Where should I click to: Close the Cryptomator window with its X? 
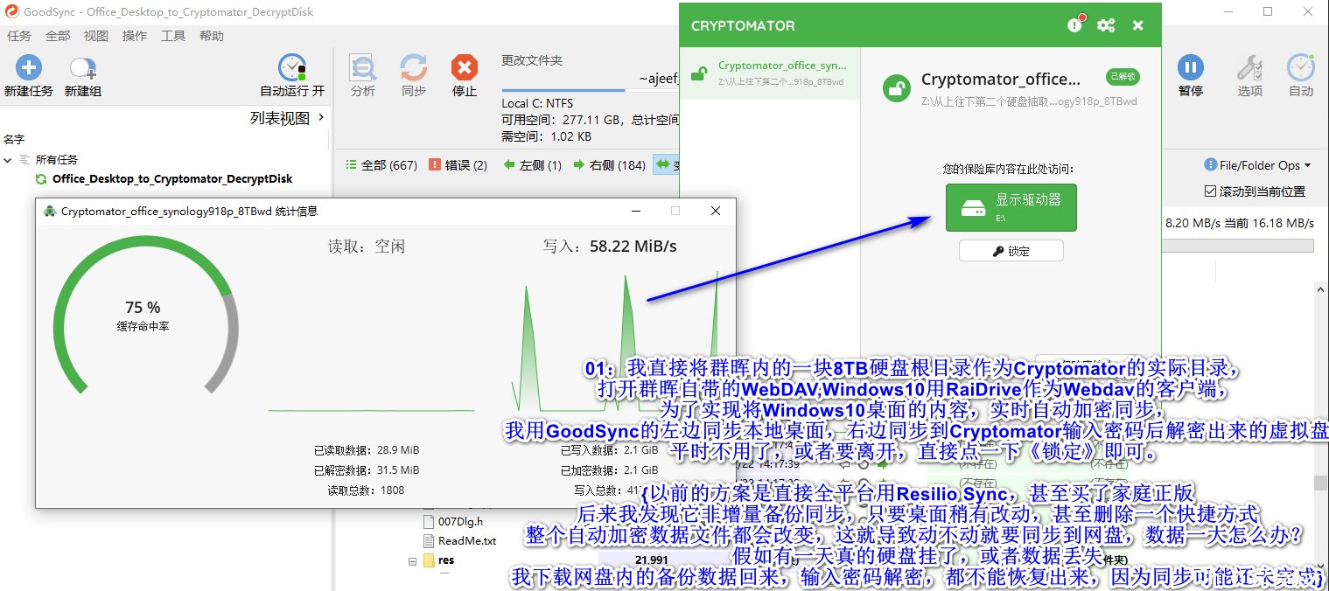(1137, 25)
